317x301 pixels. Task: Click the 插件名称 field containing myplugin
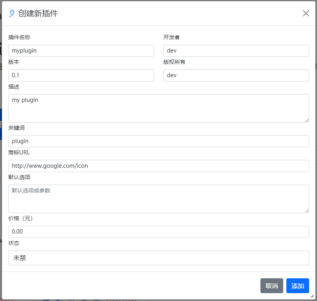(81, 51)
